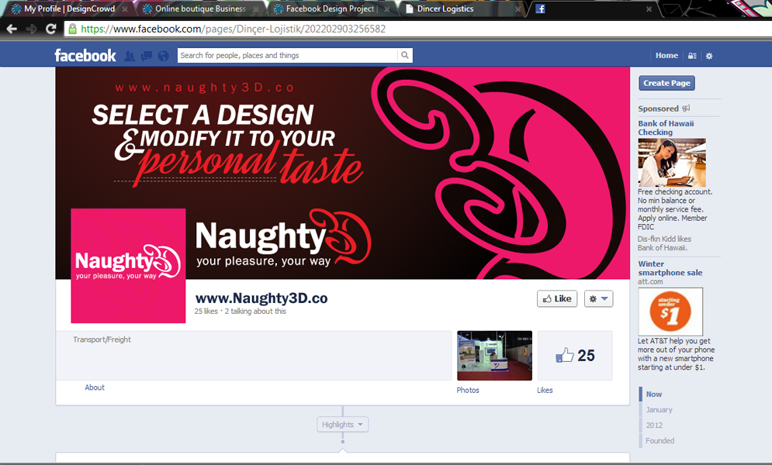Switch to My Profile DesignCrowd tab
Viewport: 772px width, 465px height.
pyautogui.click(x=69, y=9)
